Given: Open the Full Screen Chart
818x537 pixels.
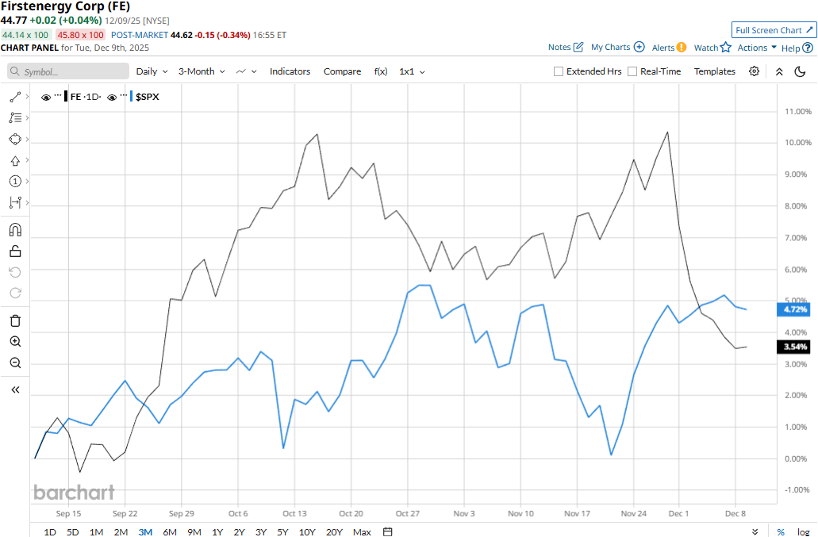Looking at the screenshot, I should point(774,30).
